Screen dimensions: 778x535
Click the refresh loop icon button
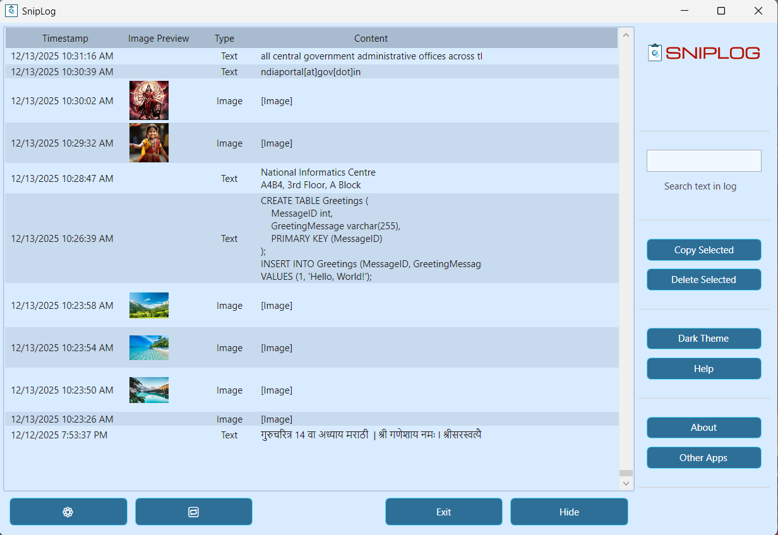point(194,512)
